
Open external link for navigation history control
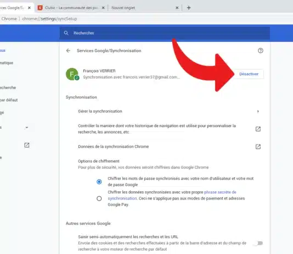pyautogui.click(x=258, y=129)
